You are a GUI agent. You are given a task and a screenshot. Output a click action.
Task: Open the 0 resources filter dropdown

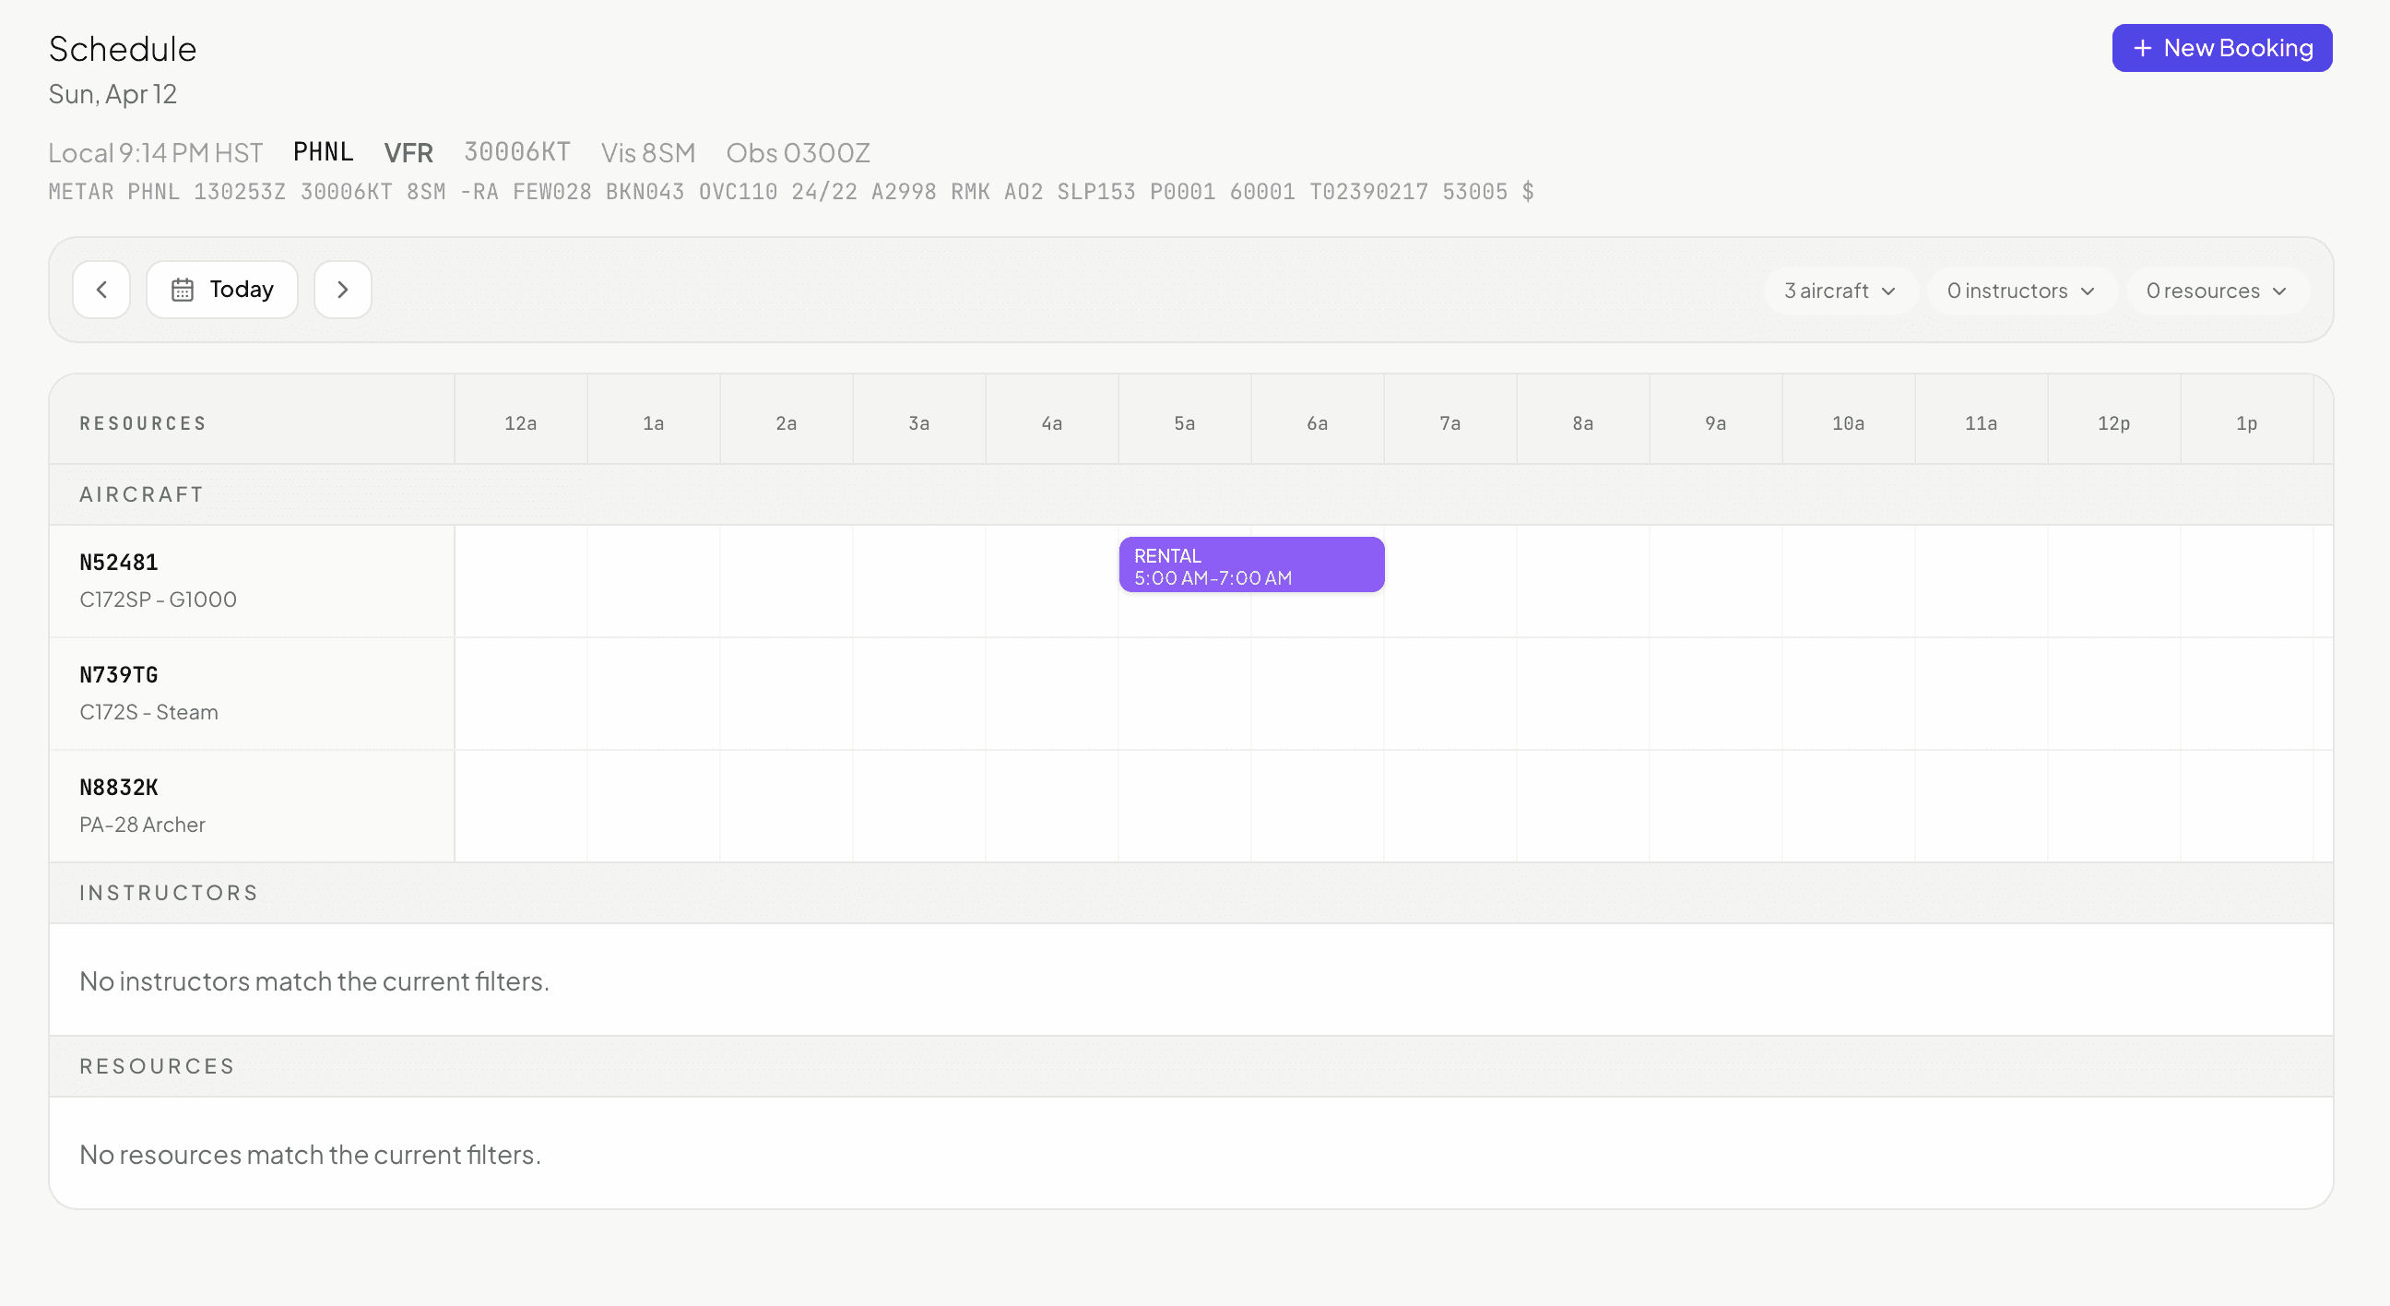pyautogui.click(x=2216, y=291)
